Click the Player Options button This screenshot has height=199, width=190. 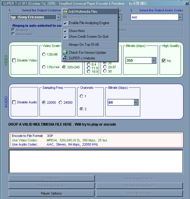(x=52, y=194)
